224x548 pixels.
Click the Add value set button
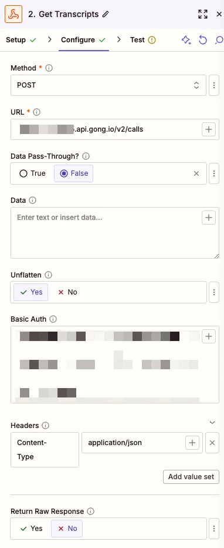[x=191, y=477]
